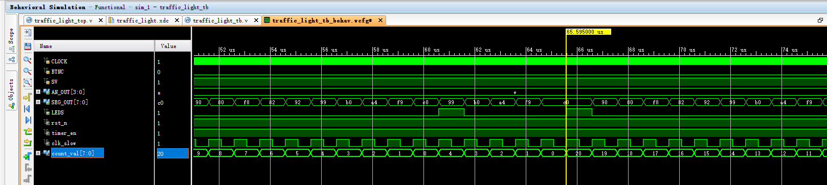Select the SW signal

tap(54, 82)
